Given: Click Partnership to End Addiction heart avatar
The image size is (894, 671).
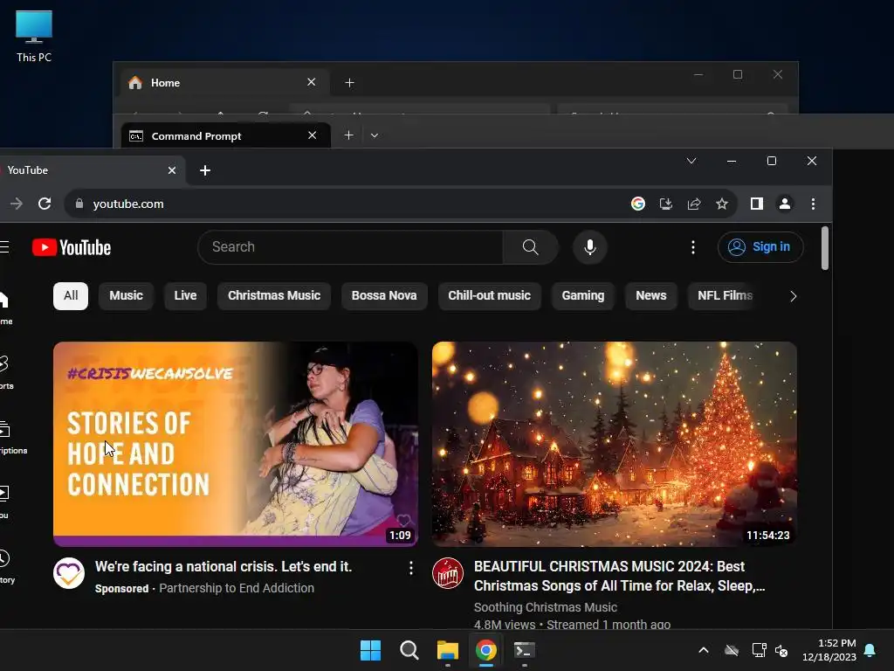Looking at the screenshot, I should (69, 573).
